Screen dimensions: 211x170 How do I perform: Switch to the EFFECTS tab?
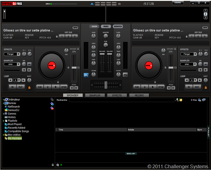point(117,95)
